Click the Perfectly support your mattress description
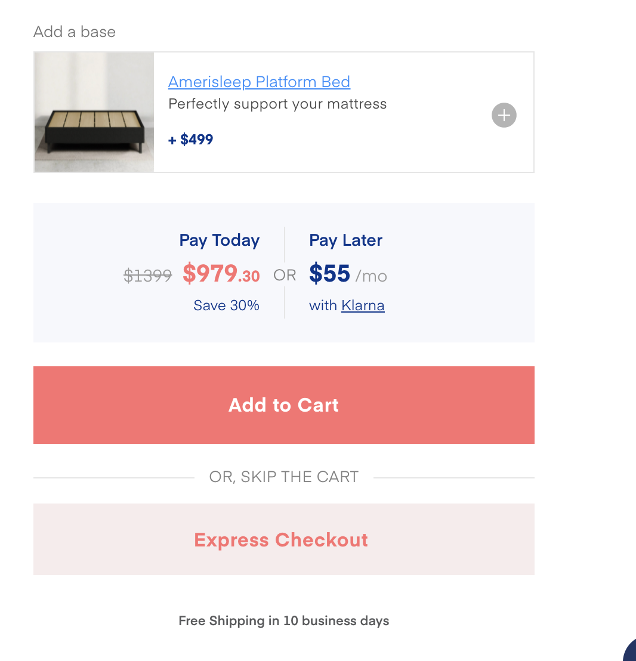 pos(277,104)
